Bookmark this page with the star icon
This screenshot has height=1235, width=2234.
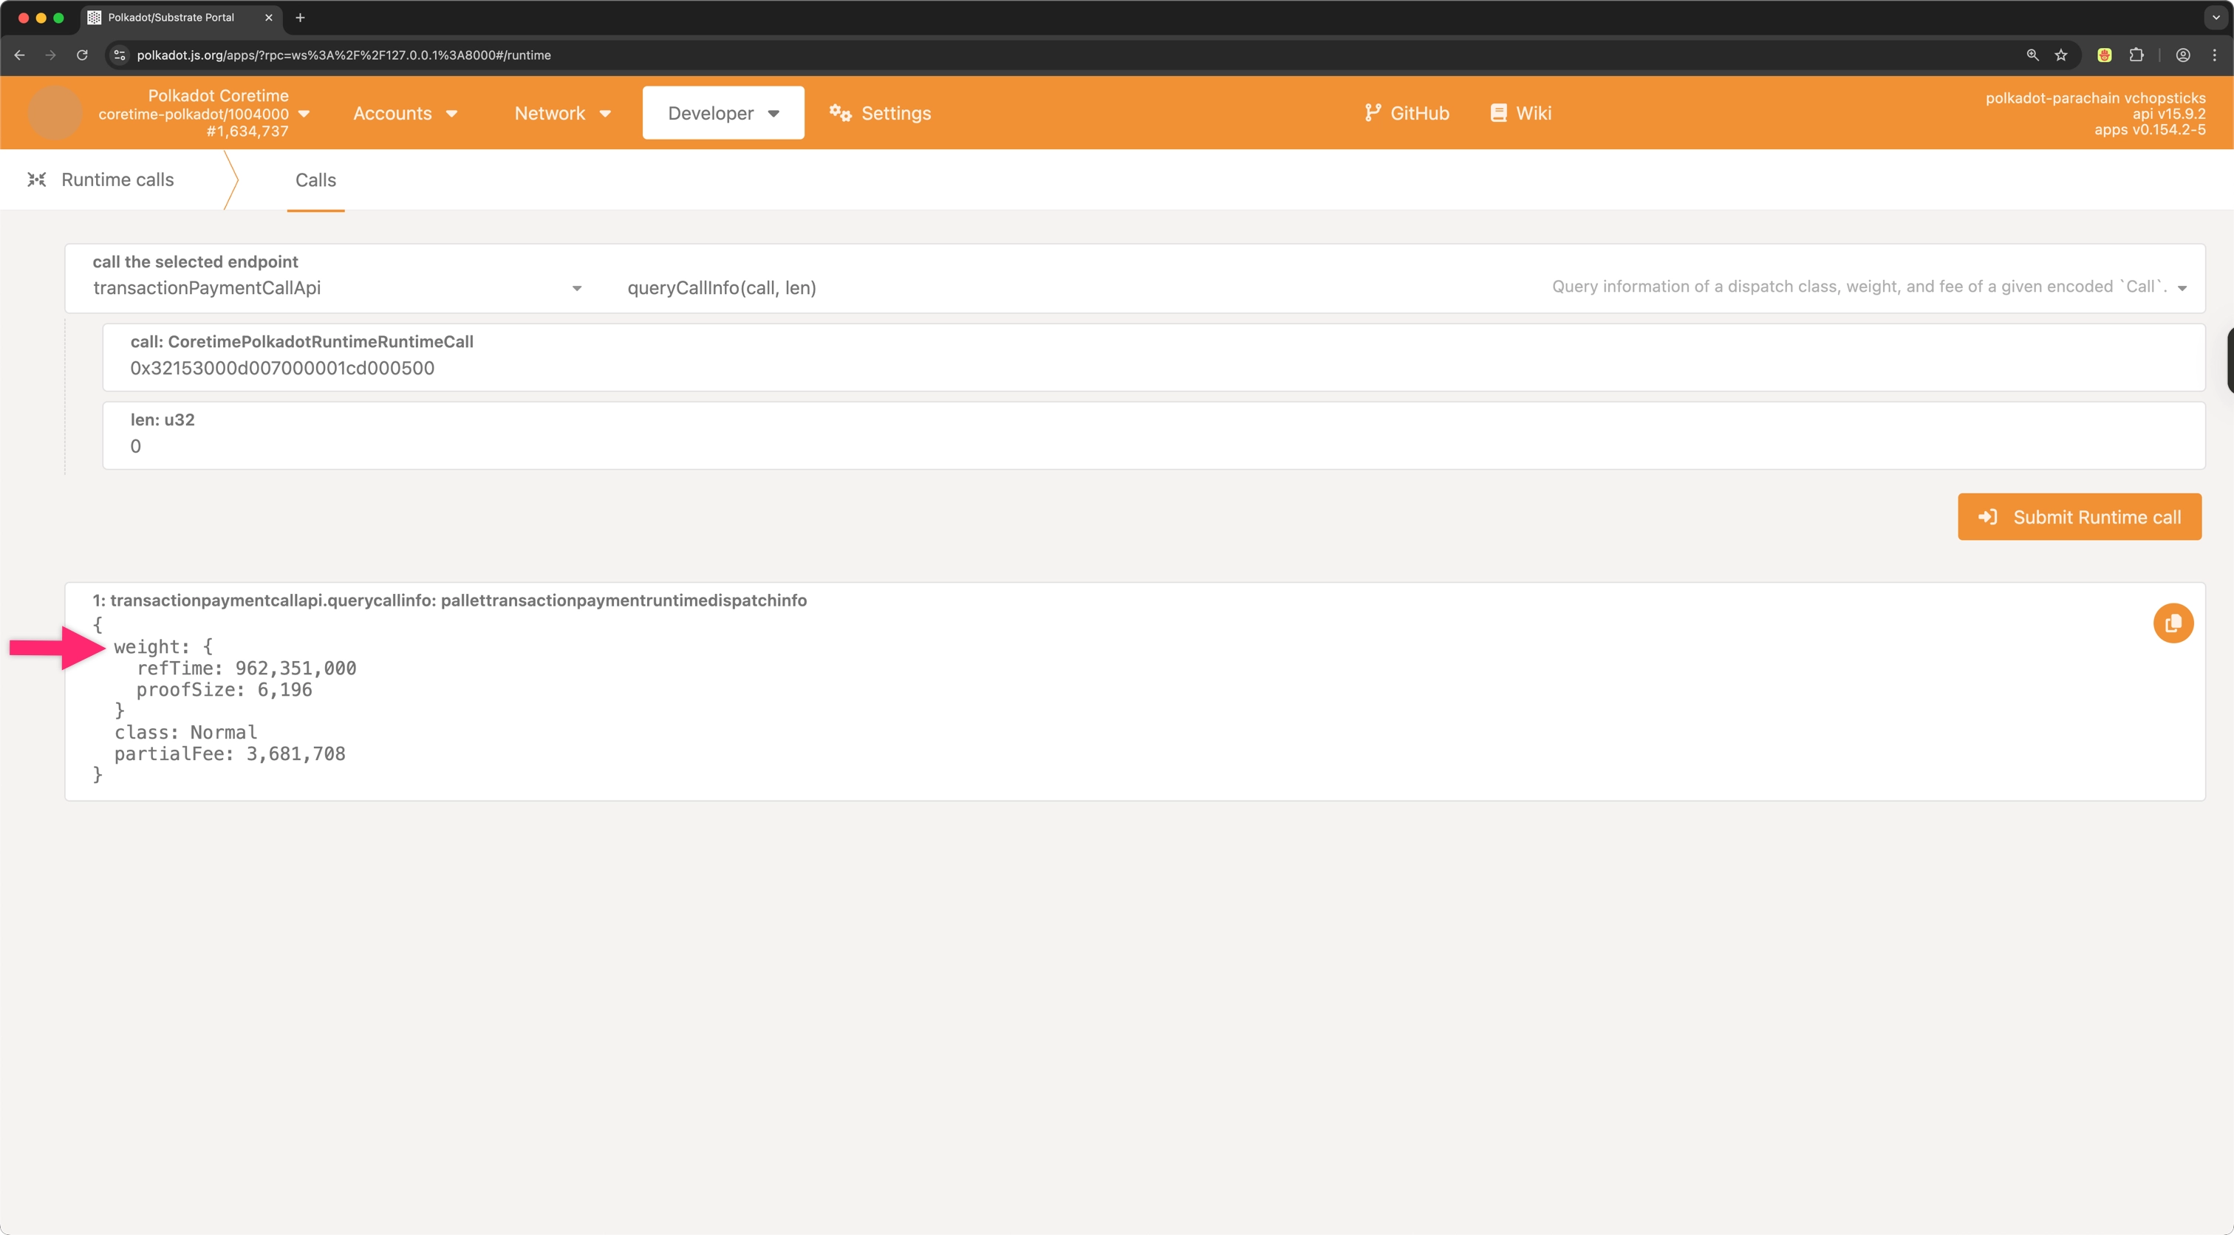[2061, 55]
